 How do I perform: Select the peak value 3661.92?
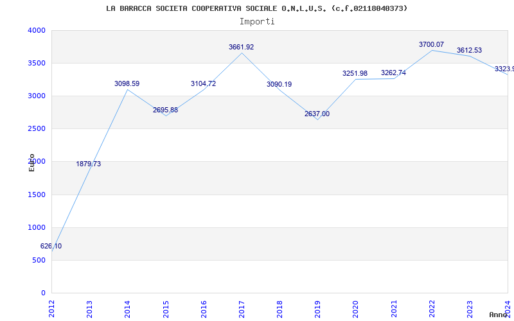tap(242, 47)
